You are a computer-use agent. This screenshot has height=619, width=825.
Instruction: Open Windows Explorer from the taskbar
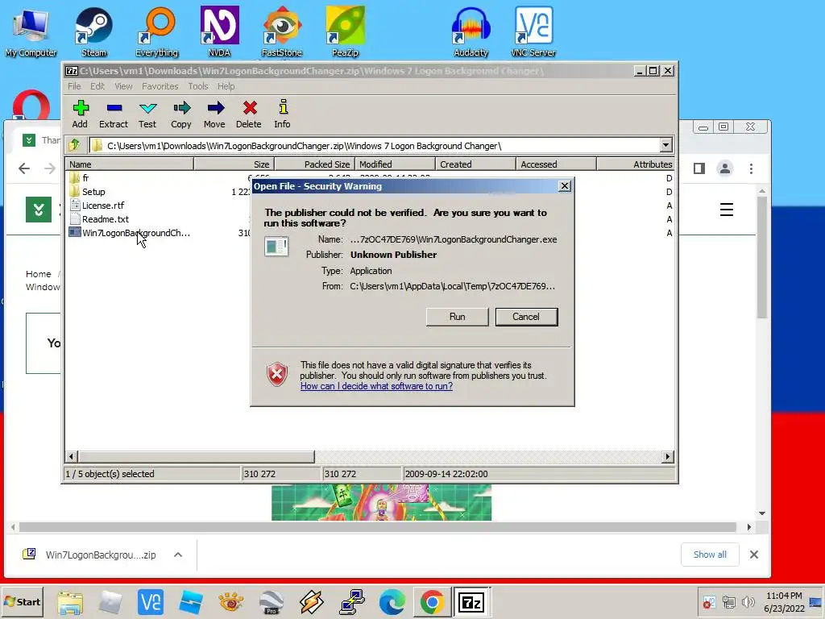click(x=70, y=603)
